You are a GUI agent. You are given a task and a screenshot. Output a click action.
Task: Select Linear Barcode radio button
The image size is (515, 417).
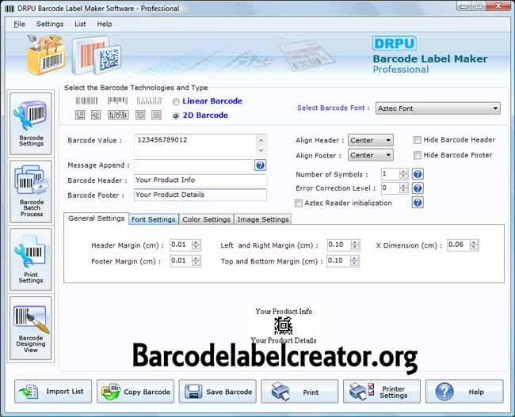[x=176, y=102]
